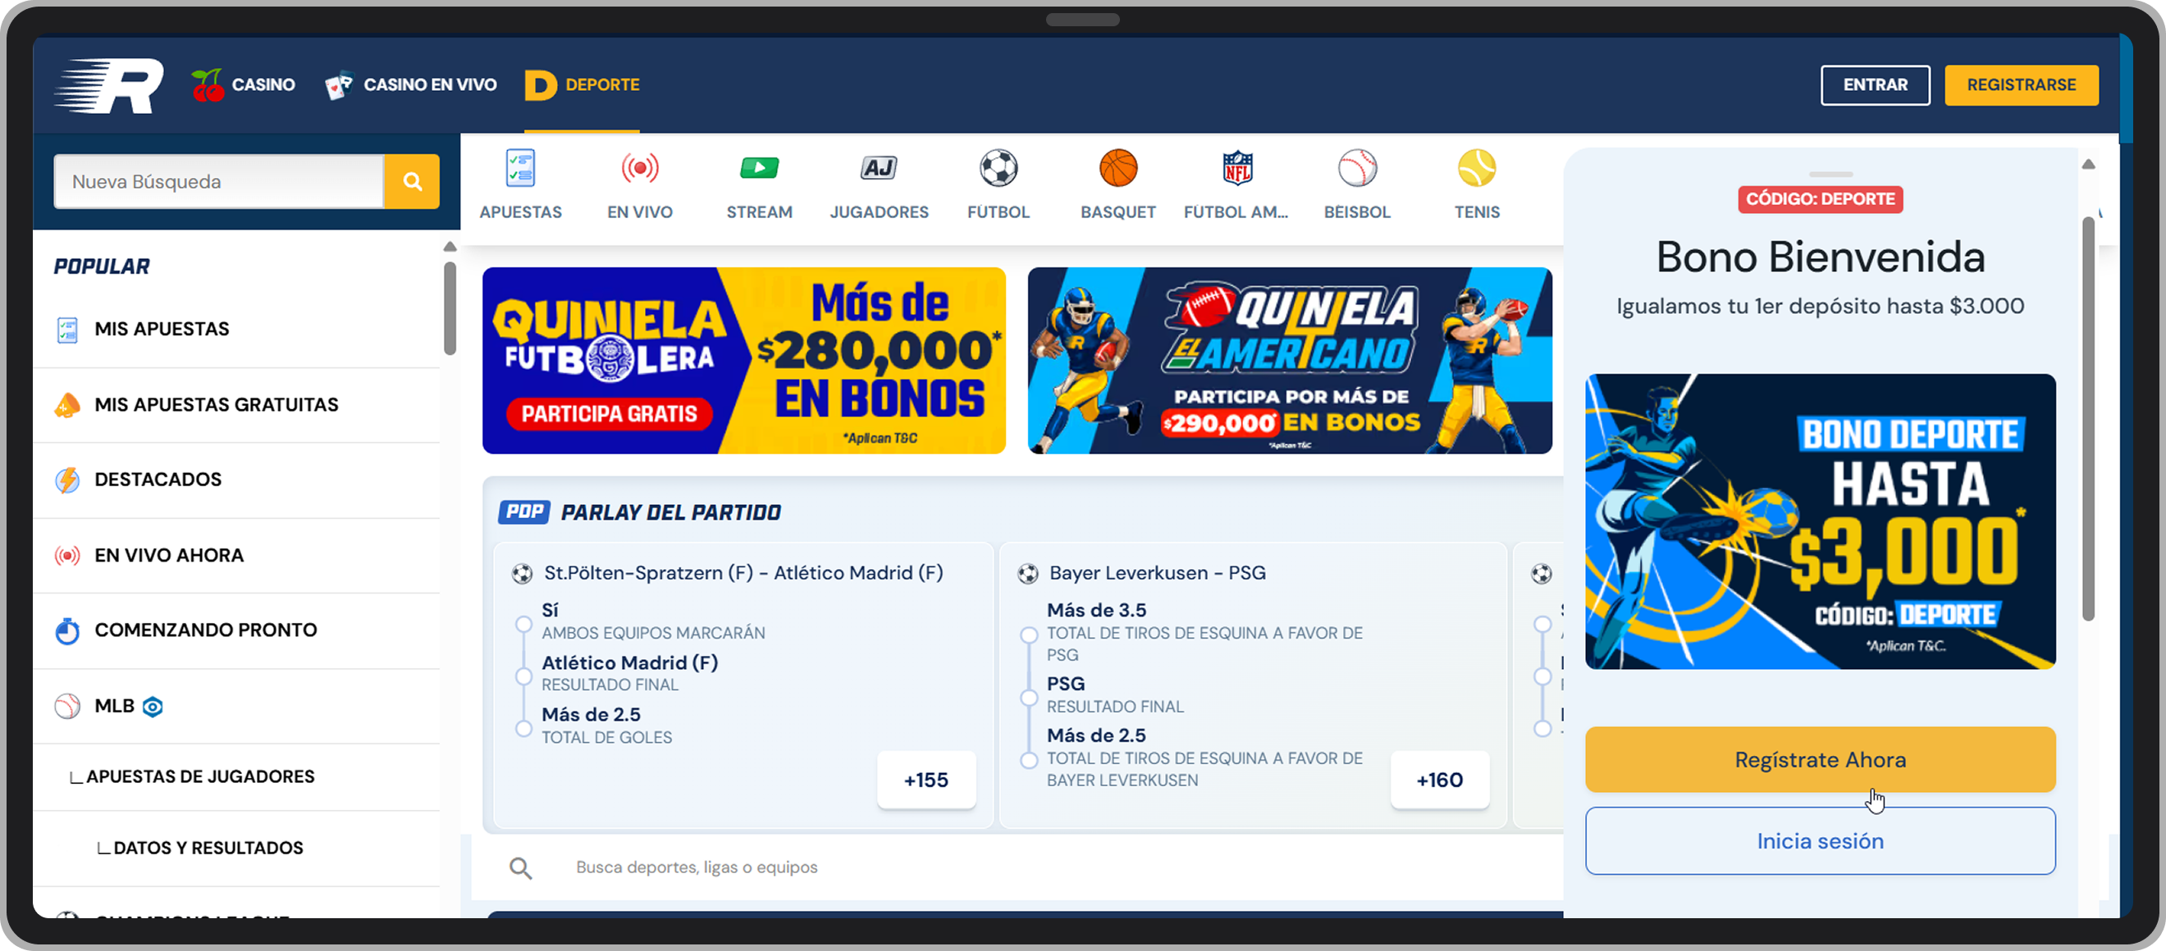
Task: Open the Beisbol baseball category
Action: click(1357, 168)
